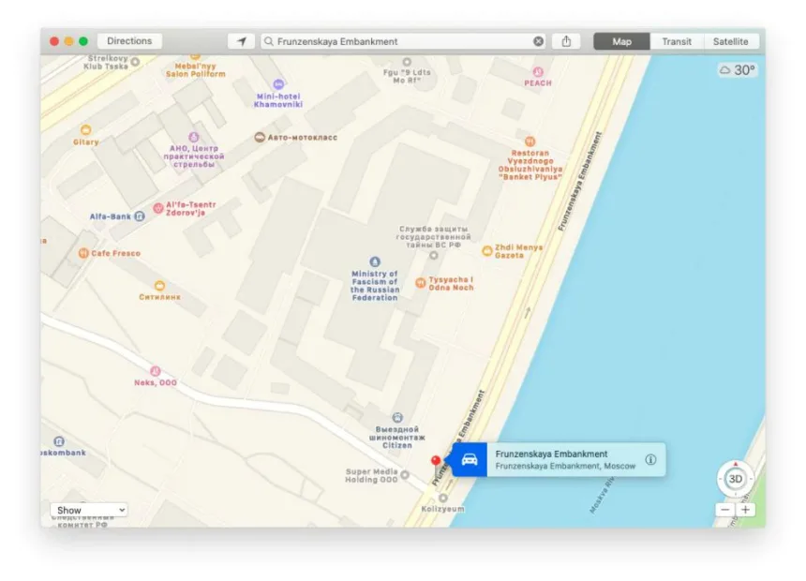Screen dimensions: 806x581
Task: Click the Mini-hotel Khamovniki marker
Action: point(267,84)
